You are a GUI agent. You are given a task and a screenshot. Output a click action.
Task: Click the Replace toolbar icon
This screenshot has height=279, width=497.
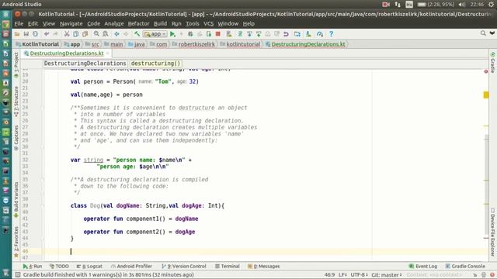click(106, 34)
